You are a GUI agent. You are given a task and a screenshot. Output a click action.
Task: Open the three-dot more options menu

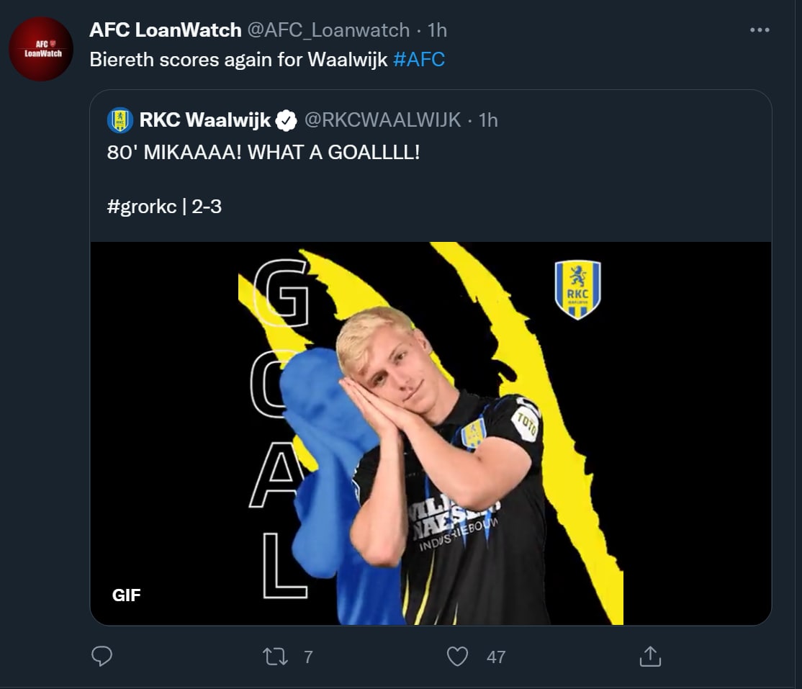pyautogui.click(x=760, y=30)
